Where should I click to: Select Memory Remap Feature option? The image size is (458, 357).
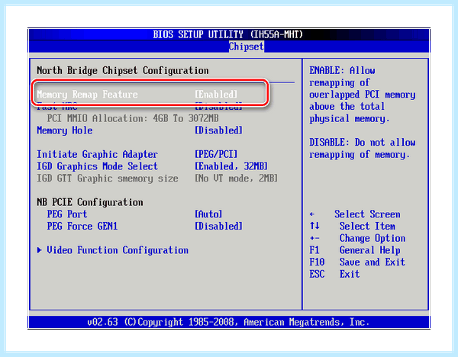coord(87,95)
